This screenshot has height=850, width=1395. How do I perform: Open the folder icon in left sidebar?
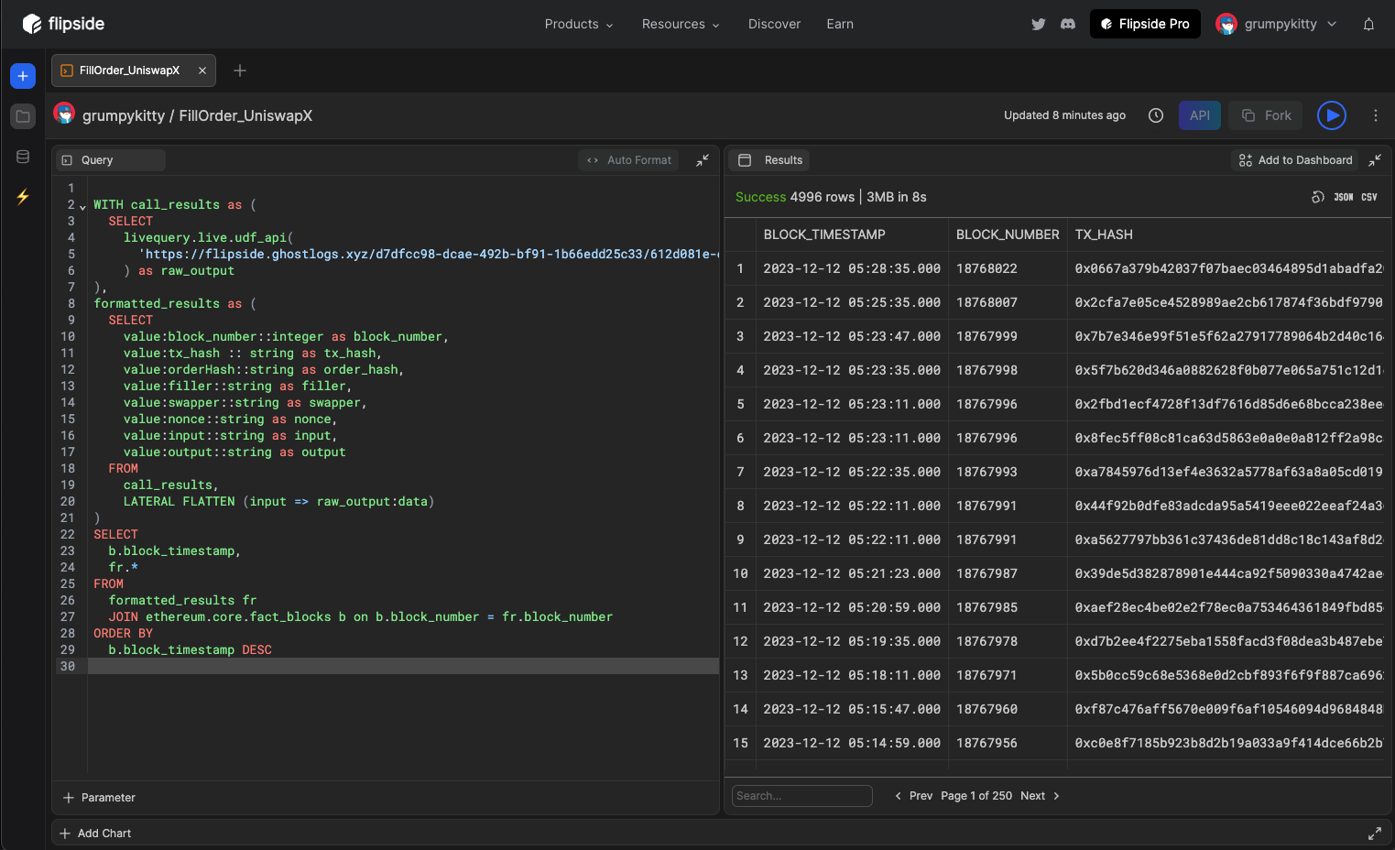click(x=23, y=116)
